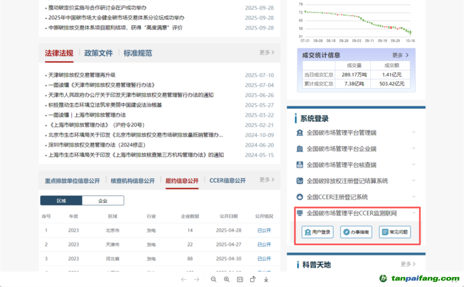Expand 全国碳排放权注册登记结算系统 chevron

click(414, 181)
